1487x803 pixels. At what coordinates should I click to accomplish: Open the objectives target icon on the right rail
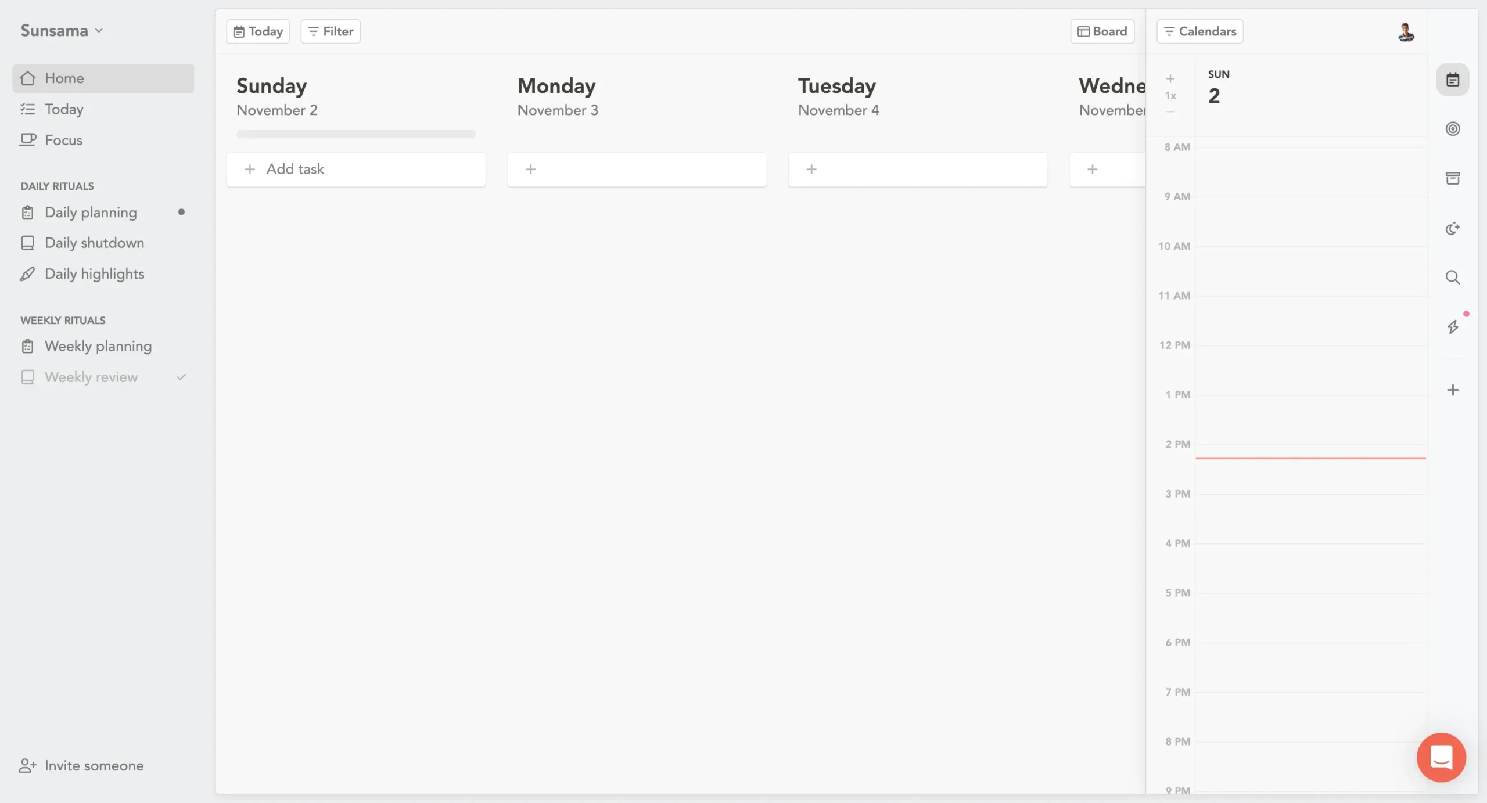1452,128
